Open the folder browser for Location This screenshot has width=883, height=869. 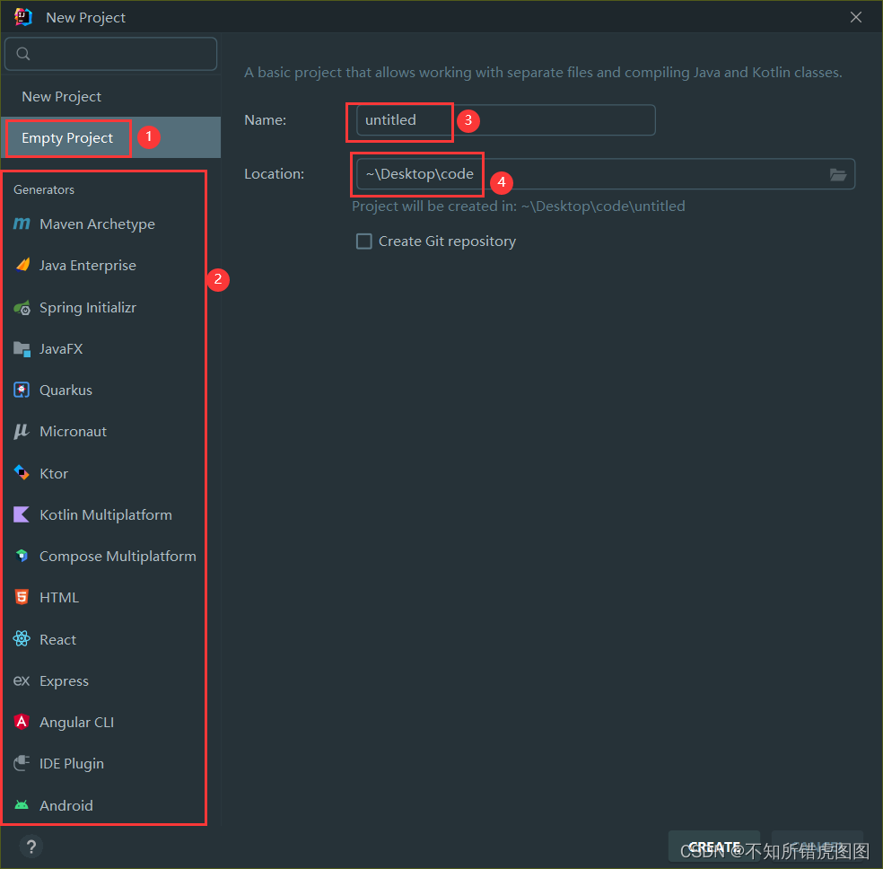coord(838,174)
